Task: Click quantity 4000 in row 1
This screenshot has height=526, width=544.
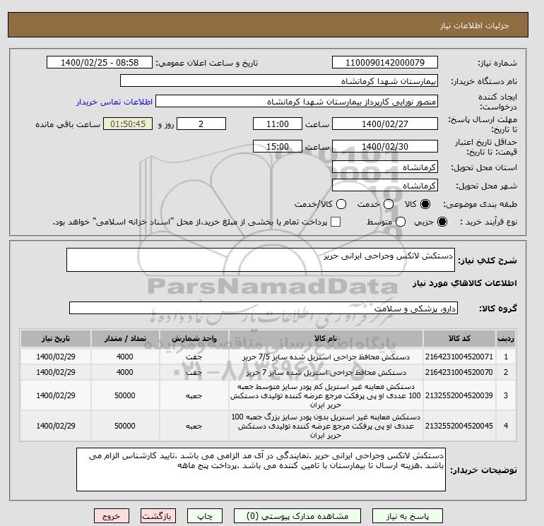Action: (125, 357)
